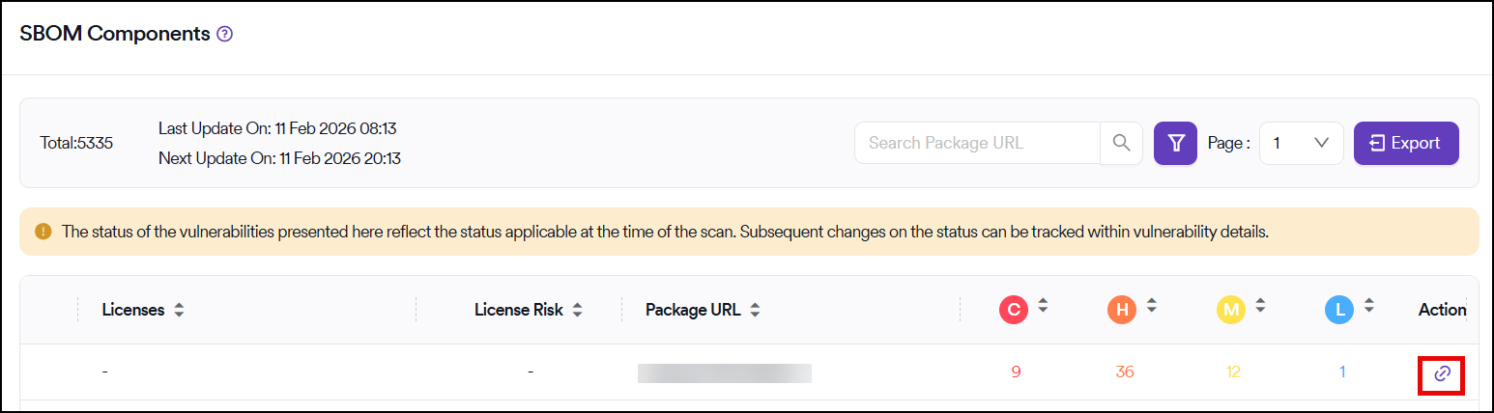Click the High severity orange H badge
Viewport: 1494px width, 413px height.
1122,310
